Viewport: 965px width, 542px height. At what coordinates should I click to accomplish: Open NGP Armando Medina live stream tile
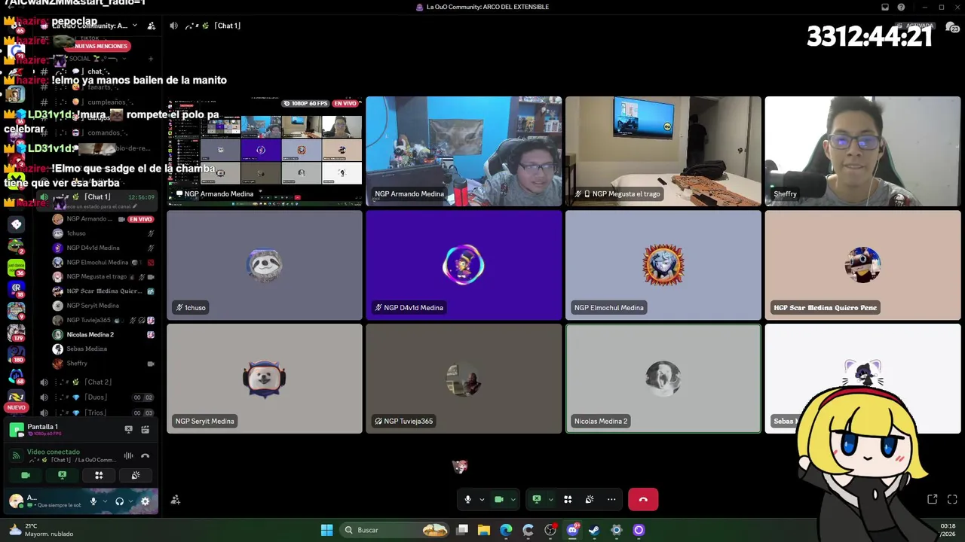pyautogui.click(x=265, y=151)
